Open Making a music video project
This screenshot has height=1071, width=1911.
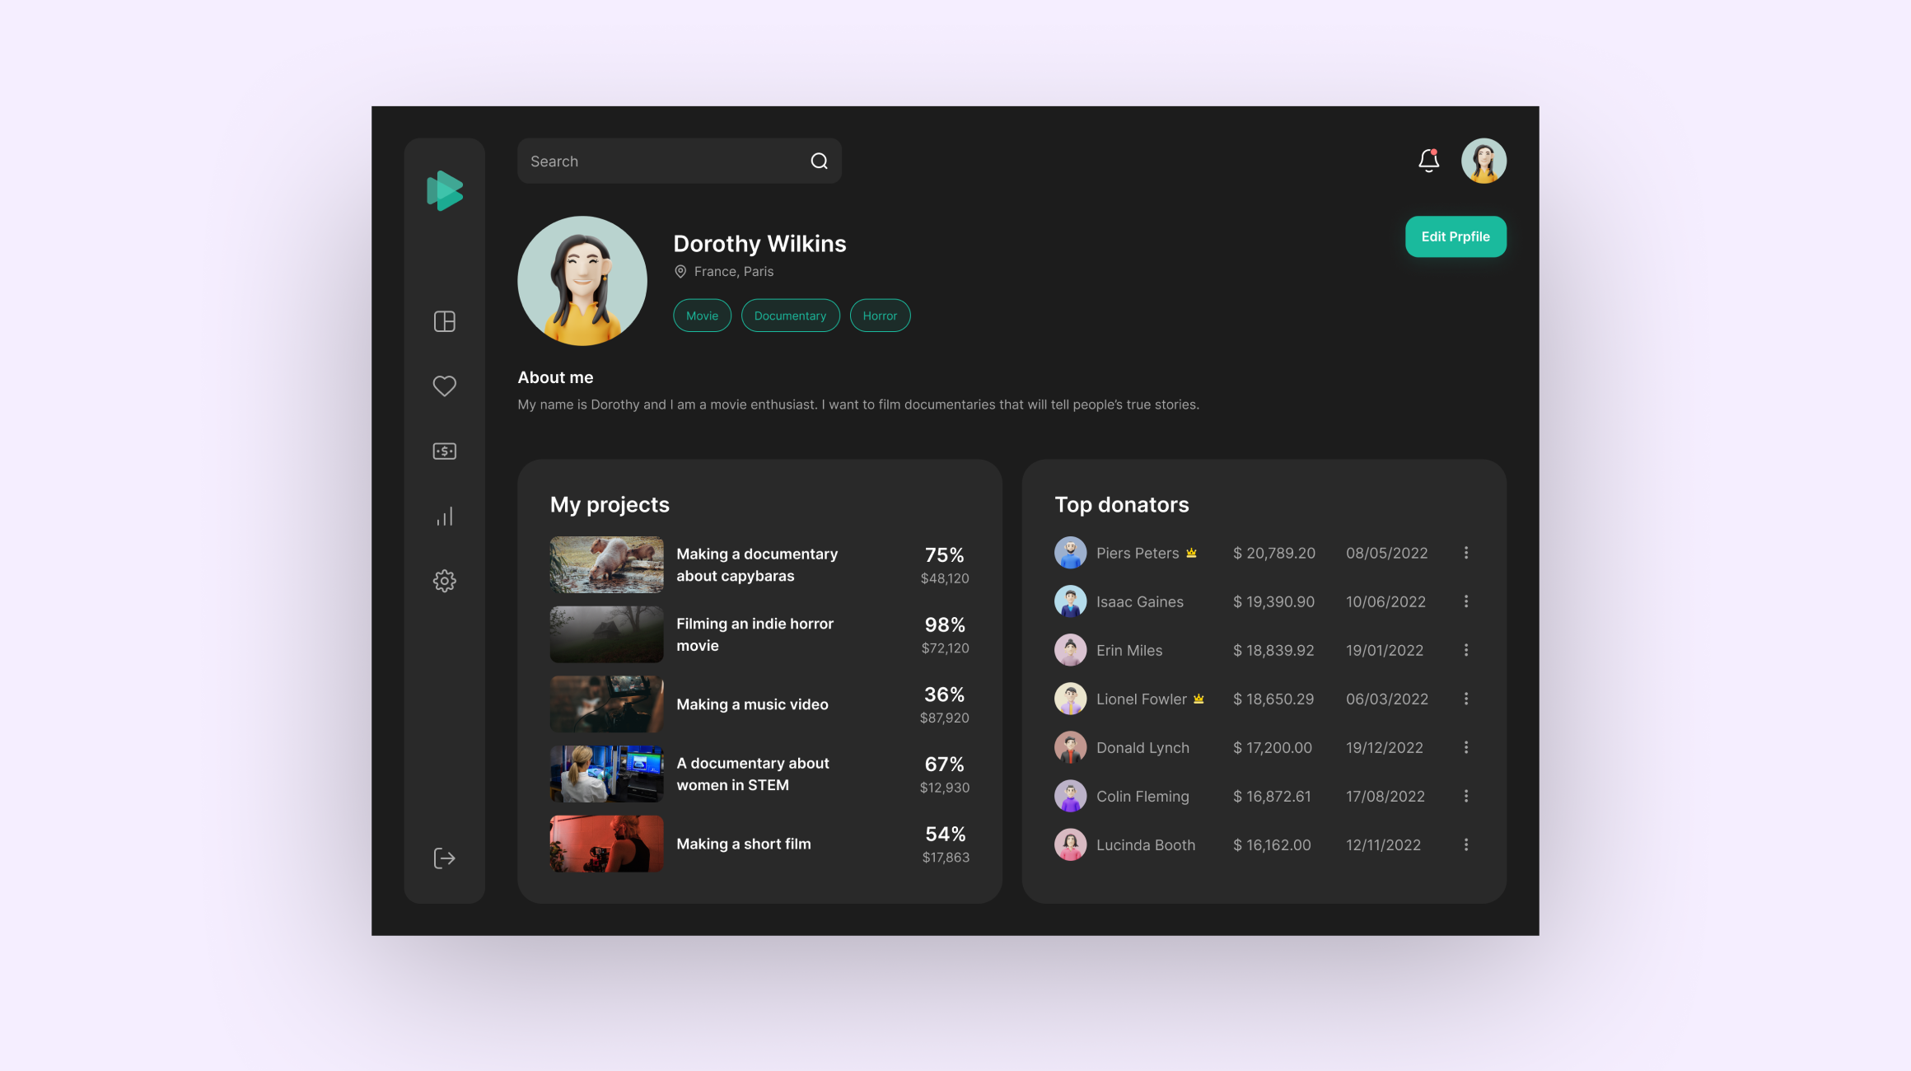click(751, 704)
